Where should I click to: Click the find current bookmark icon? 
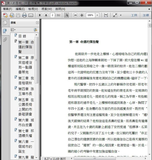pos(35,30)
